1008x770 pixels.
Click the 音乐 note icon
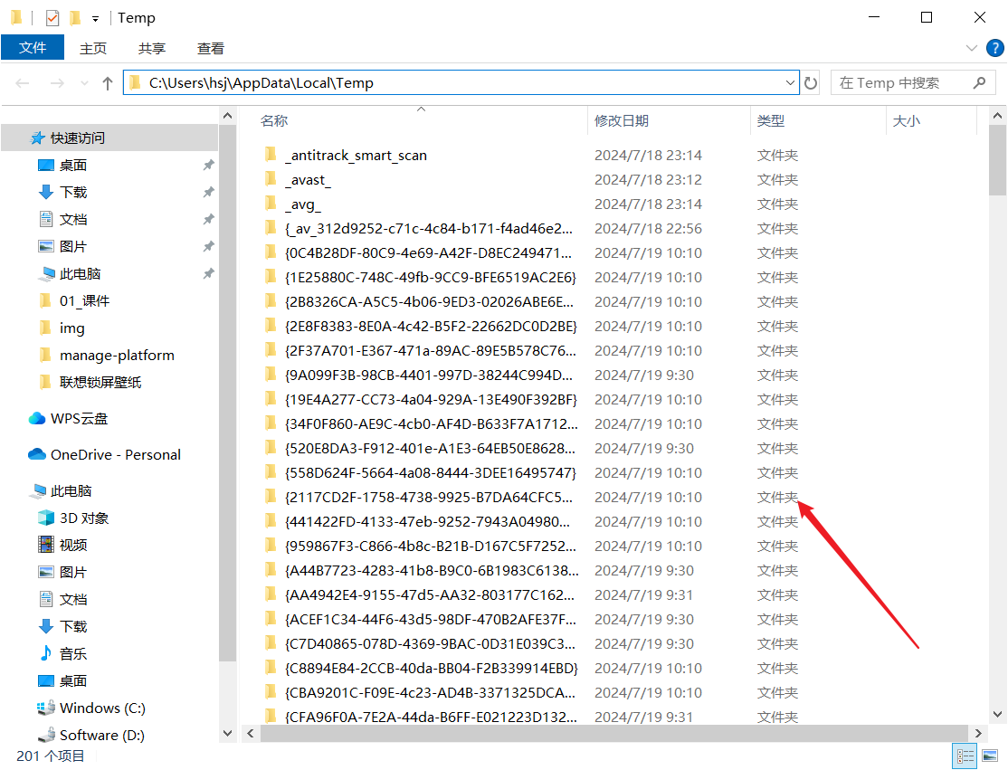point(46,653)
